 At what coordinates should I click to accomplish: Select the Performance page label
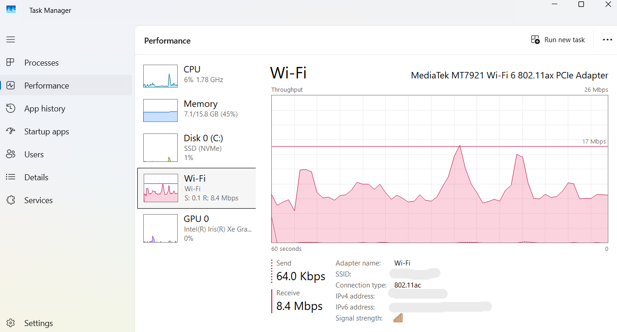[x=46, y=86]
